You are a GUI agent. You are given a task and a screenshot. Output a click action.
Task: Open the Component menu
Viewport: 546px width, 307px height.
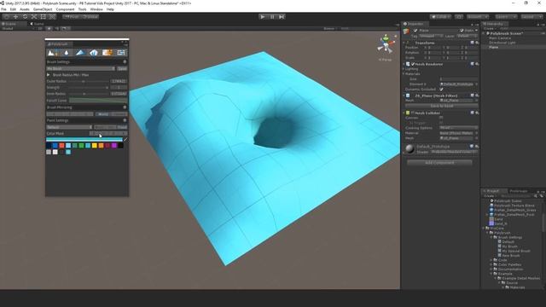point(65,9)
